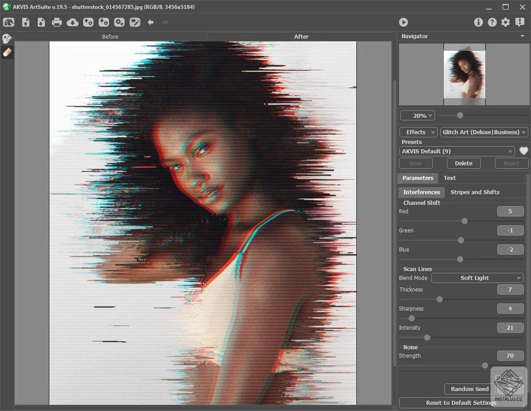Click the Random Seed button

click(469, 389)
